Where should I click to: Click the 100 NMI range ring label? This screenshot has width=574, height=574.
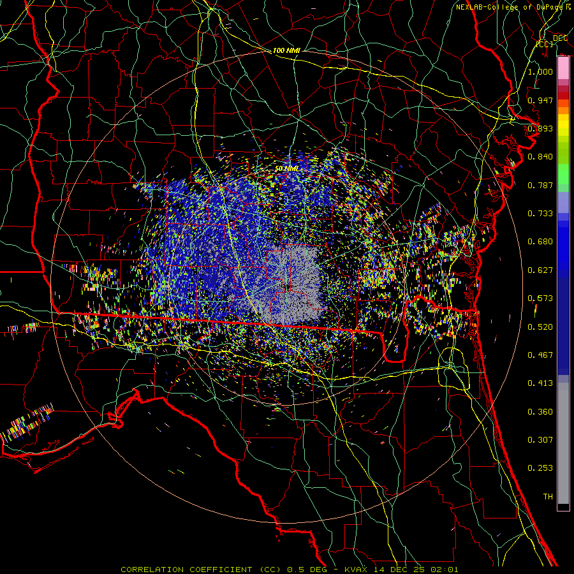click(286, 50)
